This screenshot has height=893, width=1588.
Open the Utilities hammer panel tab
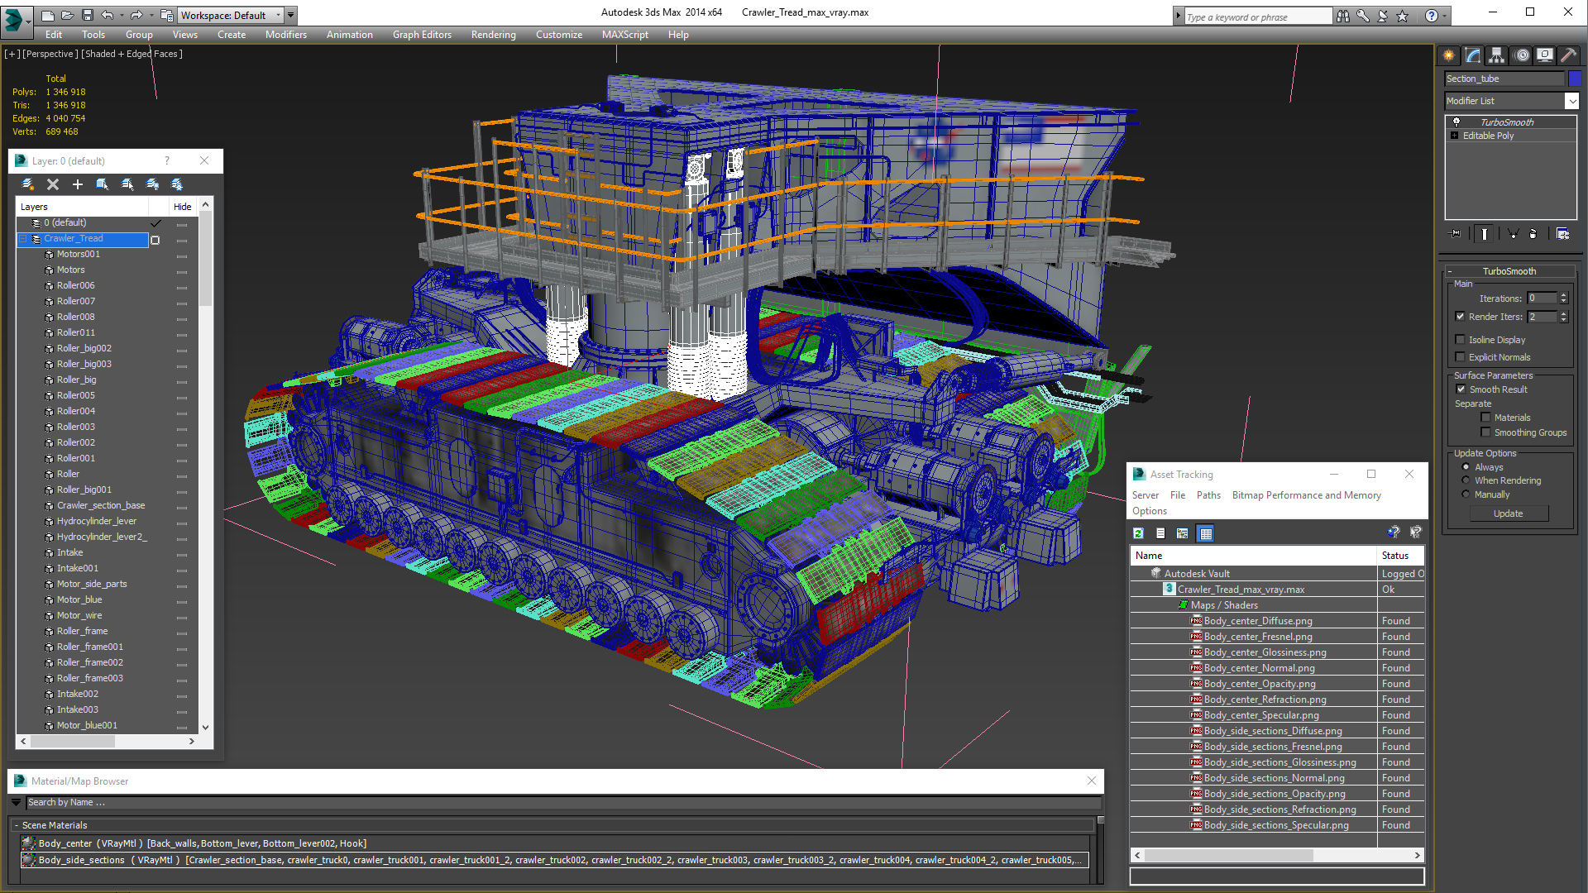(x=1568, y=55)
